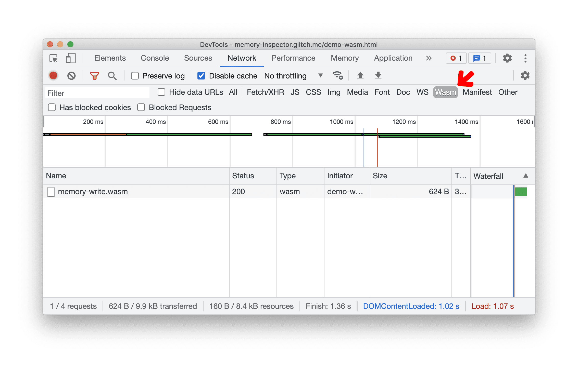Screen dimensions: 578x372
Task: Select the Network tab
Action: tap(241, 58)
